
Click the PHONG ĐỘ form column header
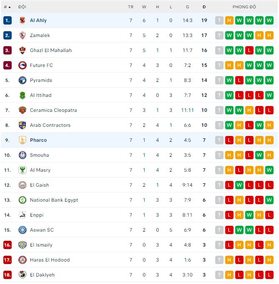pos(244,7)
